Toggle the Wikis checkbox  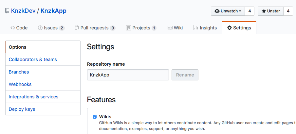(x=95, y=117)
